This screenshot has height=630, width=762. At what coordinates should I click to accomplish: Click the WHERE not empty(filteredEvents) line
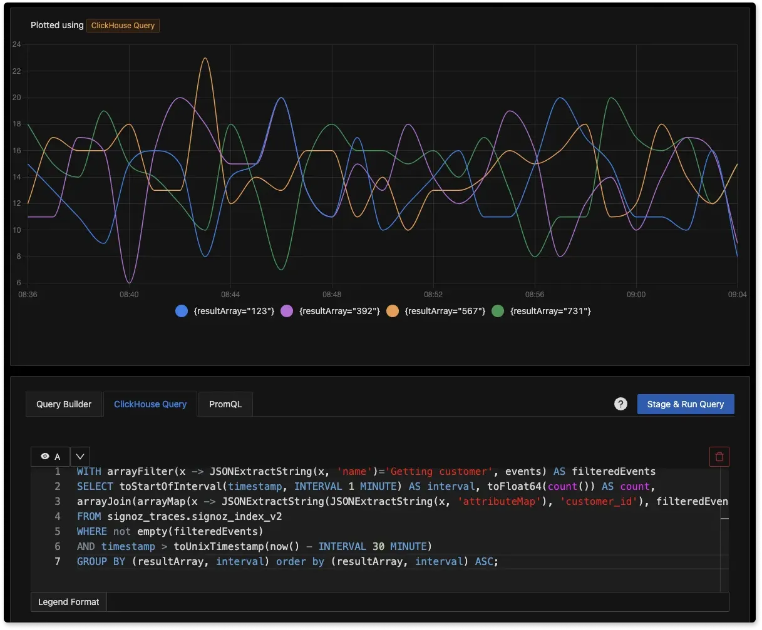(x=170, y=532)
